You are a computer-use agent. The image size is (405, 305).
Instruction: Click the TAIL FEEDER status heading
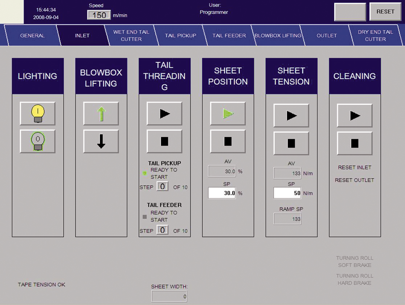(x=164, y=205)
